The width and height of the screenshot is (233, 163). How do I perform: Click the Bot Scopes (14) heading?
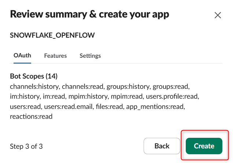[x=34, y=76]
